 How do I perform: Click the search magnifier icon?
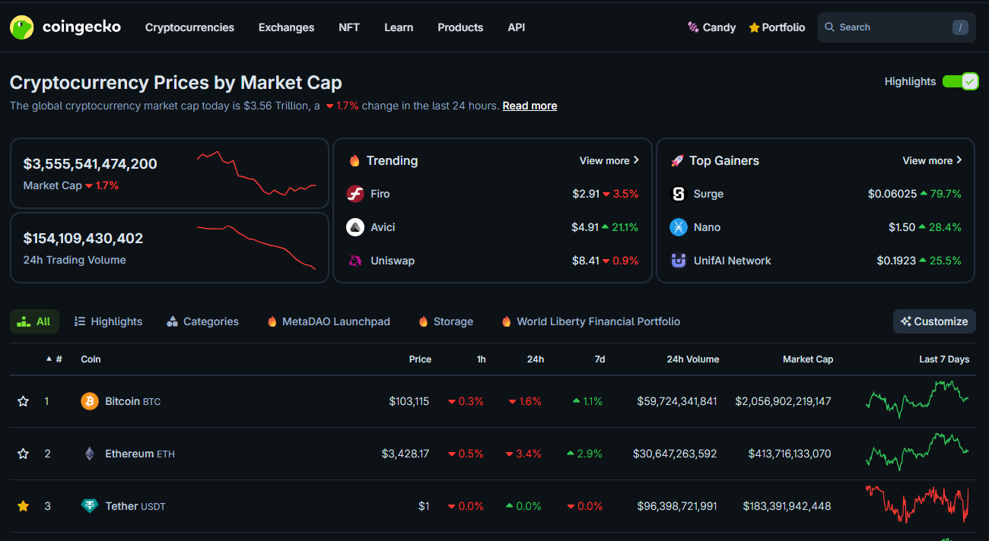click(830, 27)
